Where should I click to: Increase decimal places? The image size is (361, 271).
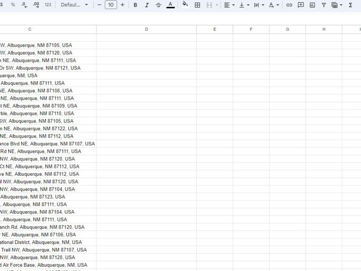pos(36,5)
